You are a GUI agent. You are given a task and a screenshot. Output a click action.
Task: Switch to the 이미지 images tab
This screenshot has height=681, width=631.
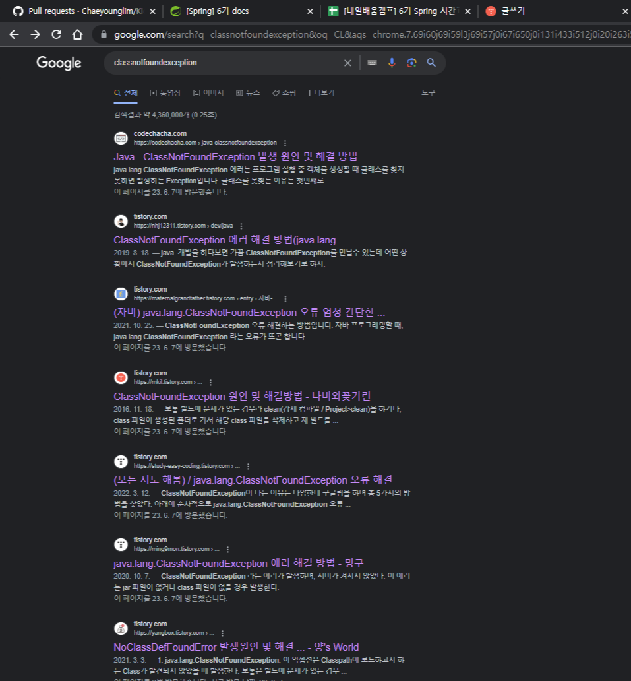pos(208,93)
